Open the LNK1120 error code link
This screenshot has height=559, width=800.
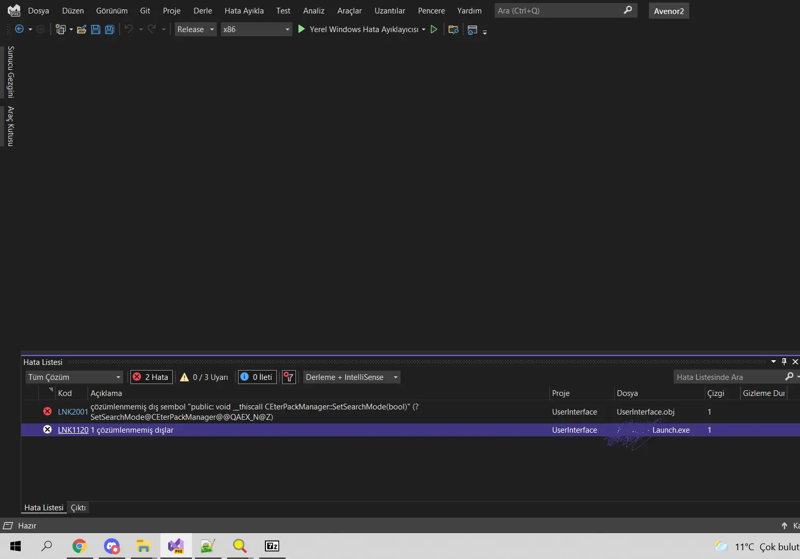click(73, 430)
